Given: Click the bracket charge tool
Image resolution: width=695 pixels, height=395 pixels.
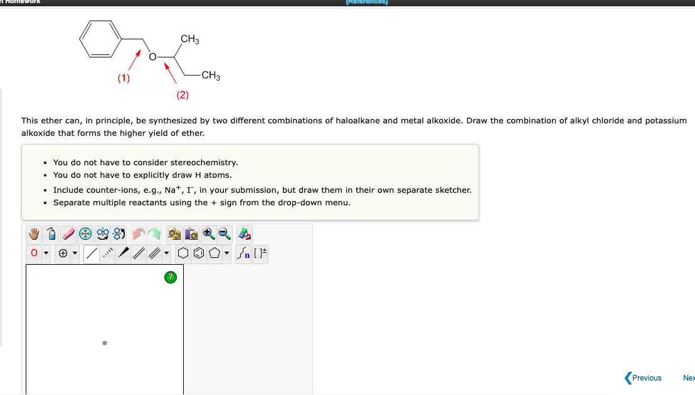Looking at the screenshot, I should [x=260, y=254].
